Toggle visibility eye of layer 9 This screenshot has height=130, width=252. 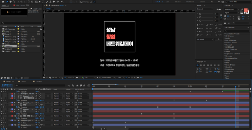(2, 111)
